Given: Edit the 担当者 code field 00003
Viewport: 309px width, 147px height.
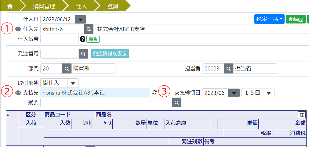Looking at the screenshot, I should [213, 69].
